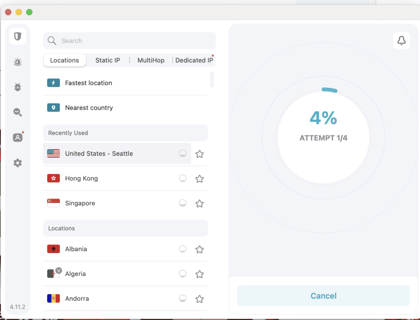The height and width of the screenshot is (320, 420).
Task: Open the VPN shield icon in sidebar
Action: pos(18,37)
